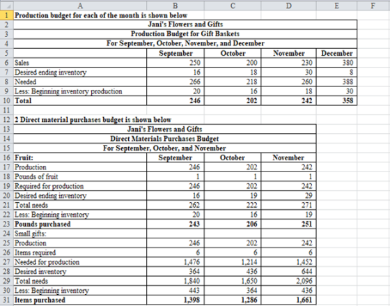Select December sales value 380

(336, 63)
